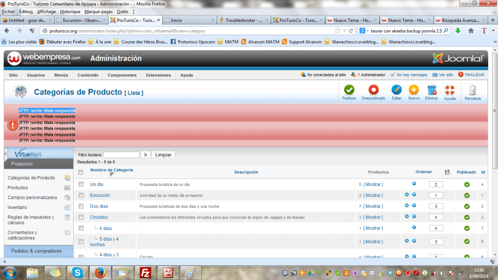The width and height of the screenshot is (498, 280).
Task: Switch to the Troubleshooter tab
Action: point(244,20)
